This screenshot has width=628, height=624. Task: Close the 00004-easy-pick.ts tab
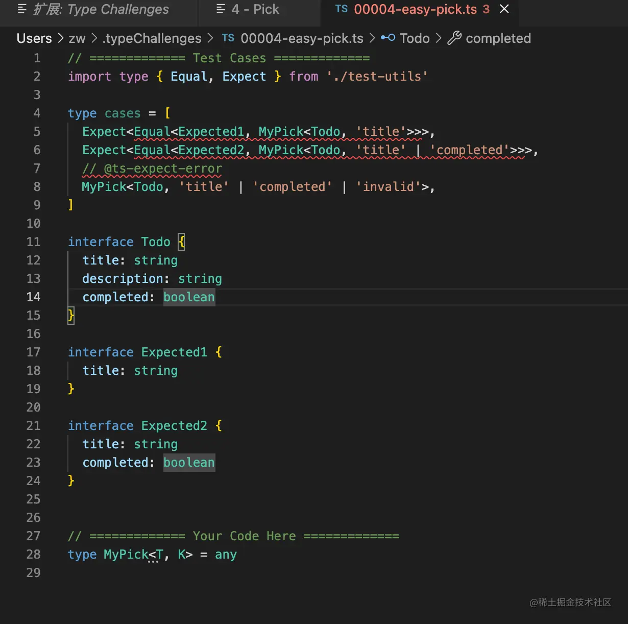[x=504, y=9]
